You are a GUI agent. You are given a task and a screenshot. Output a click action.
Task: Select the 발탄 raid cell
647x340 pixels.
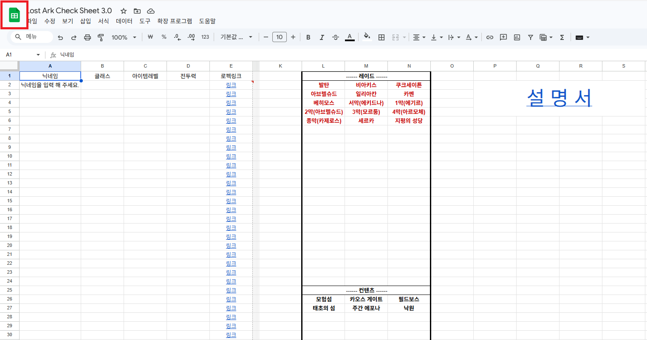click(x=323, y=85)
